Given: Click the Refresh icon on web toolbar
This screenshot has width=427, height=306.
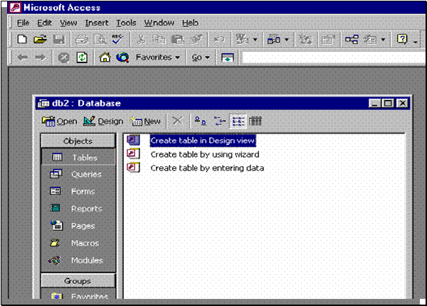Looking at the screenshot, I should tap(82, 58).
